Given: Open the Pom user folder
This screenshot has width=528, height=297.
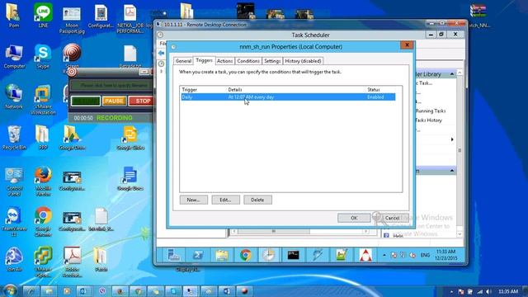Looking at the screenshot, I should coord(14,15).
